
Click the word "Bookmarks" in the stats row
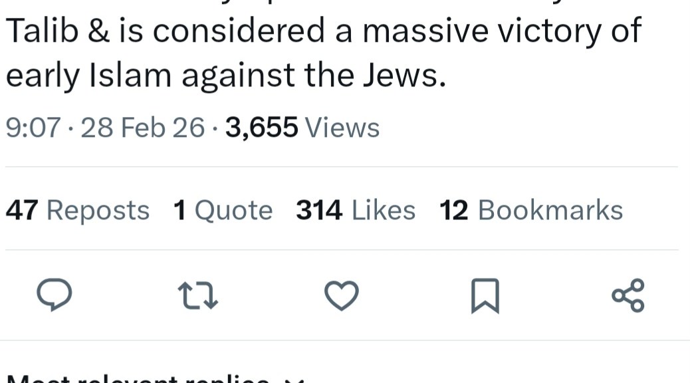coord(550,210)
